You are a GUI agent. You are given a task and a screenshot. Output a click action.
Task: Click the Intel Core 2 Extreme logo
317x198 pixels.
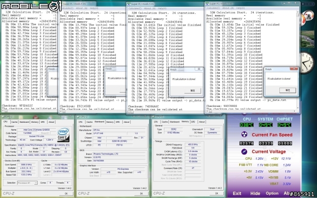tap(63, 135)
